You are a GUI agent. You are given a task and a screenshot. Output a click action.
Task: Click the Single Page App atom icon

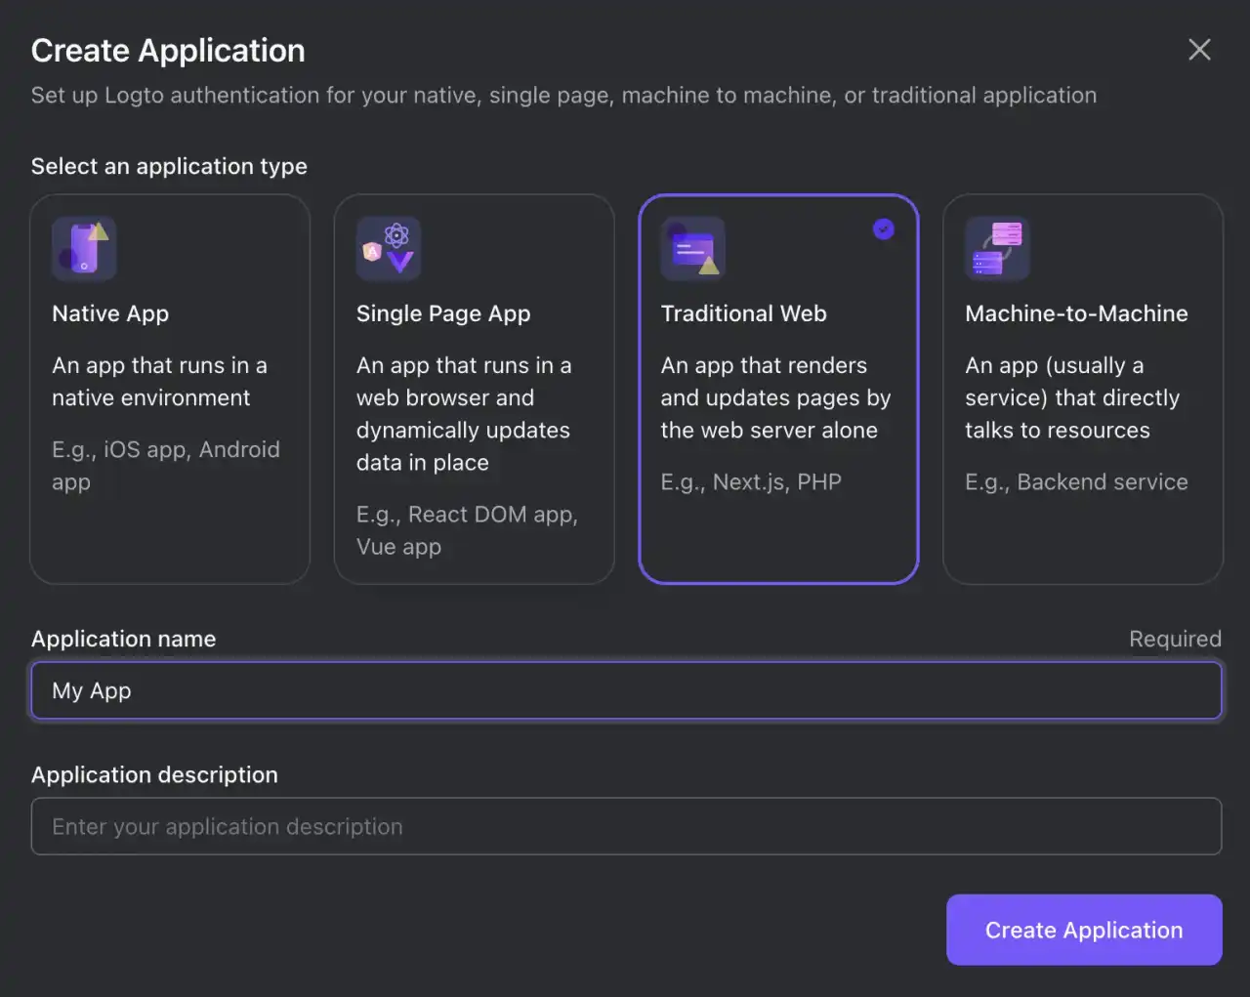tap(388, 248)
